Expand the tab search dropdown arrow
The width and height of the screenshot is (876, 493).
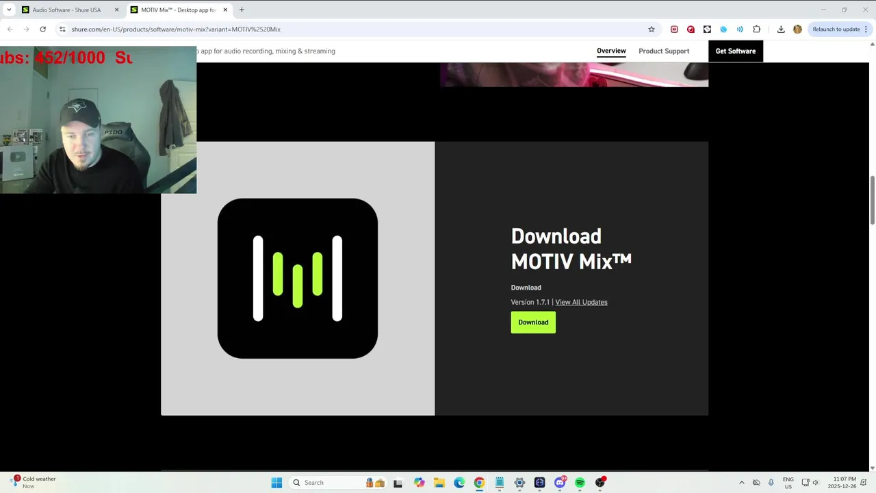tap(9, 10)
